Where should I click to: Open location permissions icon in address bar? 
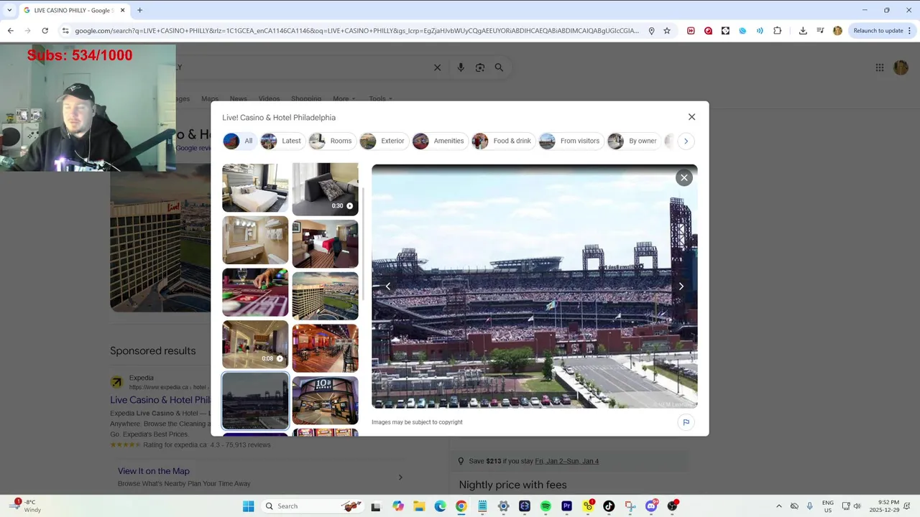click(x=651, y=31)
